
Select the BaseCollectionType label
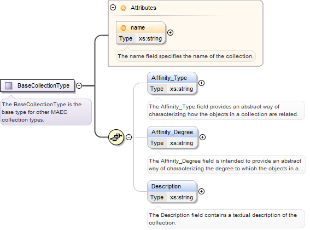pos(44,85)
